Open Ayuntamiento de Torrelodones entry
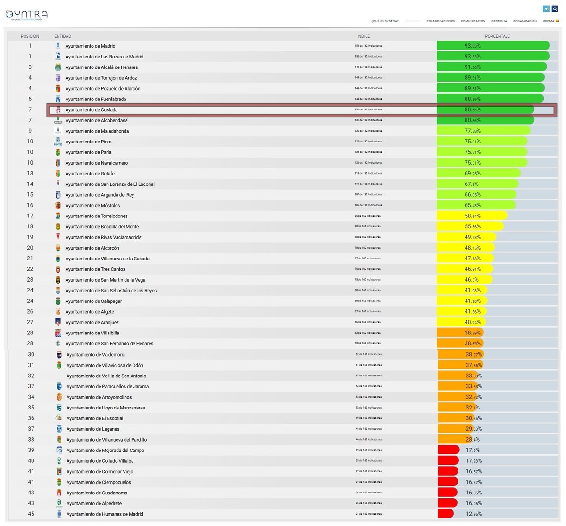Image resolution: width=566 pixels, height=526 pixels. click(x=96, y=216)
